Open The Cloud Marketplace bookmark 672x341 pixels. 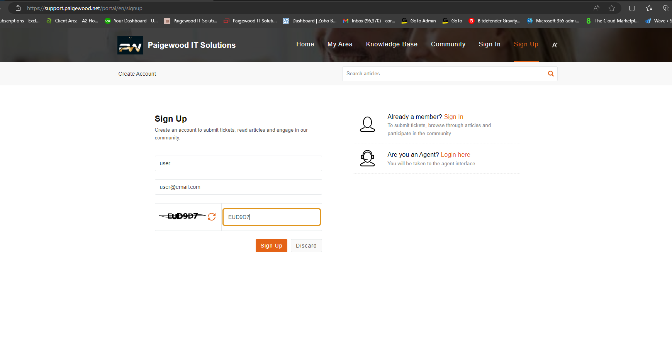[x=612, y=21]
